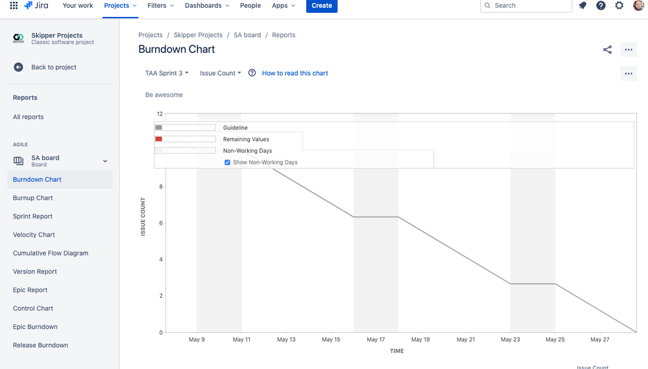Click the Reports breadcrumb
648x369 pixels.
click(283, 35)
